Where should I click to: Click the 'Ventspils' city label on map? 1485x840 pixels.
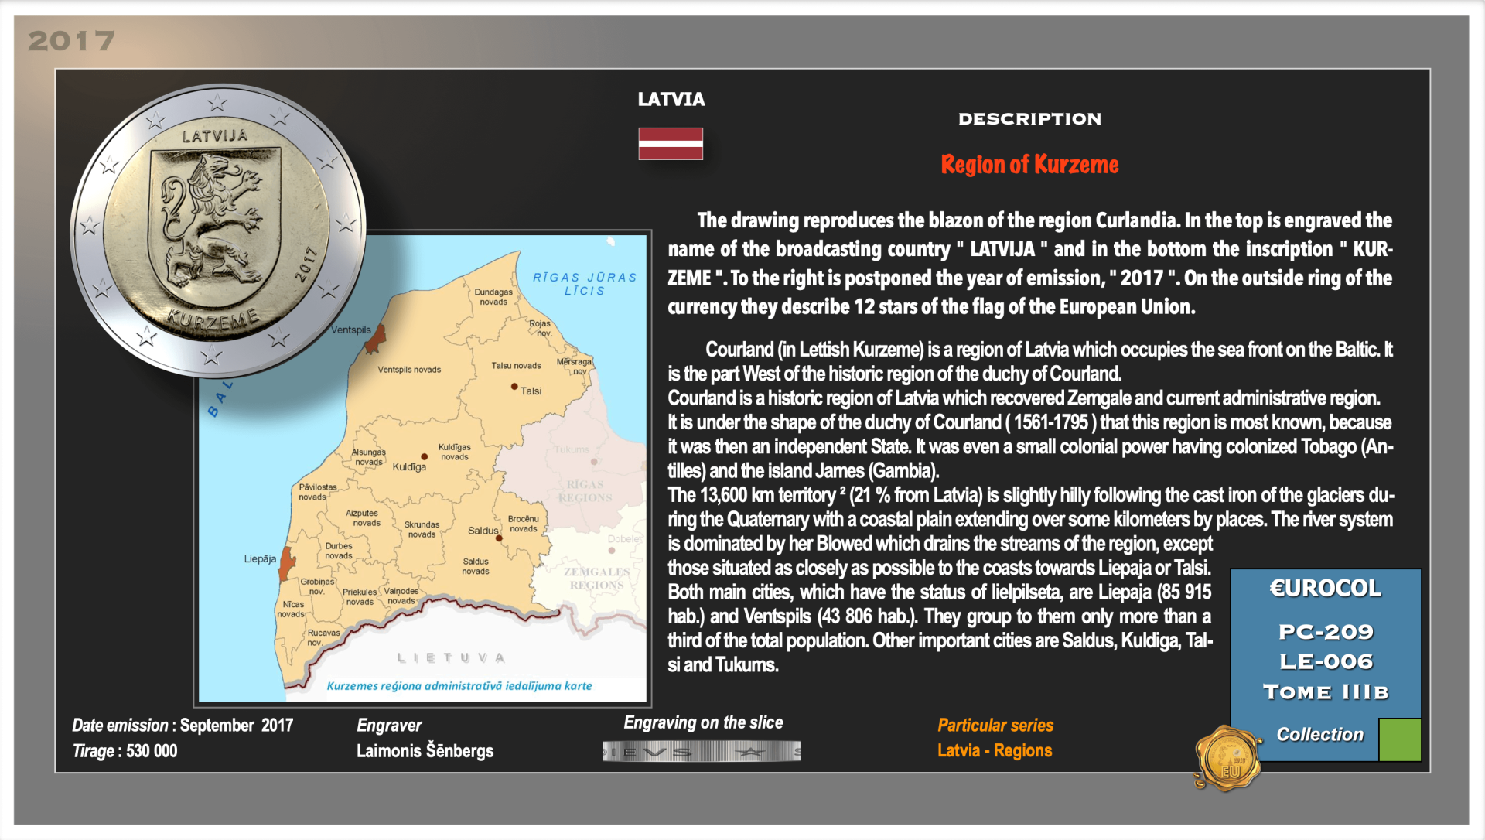351,330
